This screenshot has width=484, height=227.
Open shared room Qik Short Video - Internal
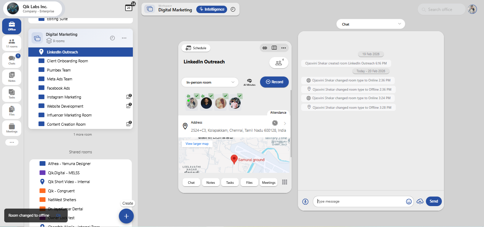click(x=80, y=182)
